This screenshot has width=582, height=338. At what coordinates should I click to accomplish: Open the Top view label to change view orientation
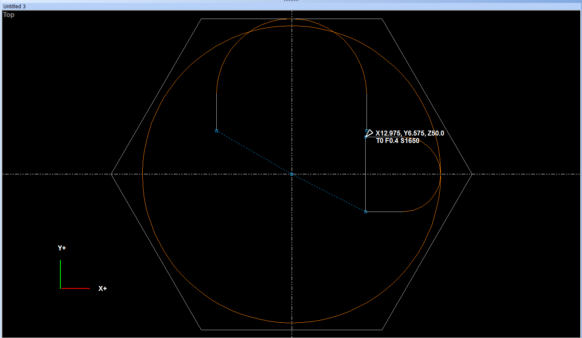pyautogui.click(x=8, y=14)
